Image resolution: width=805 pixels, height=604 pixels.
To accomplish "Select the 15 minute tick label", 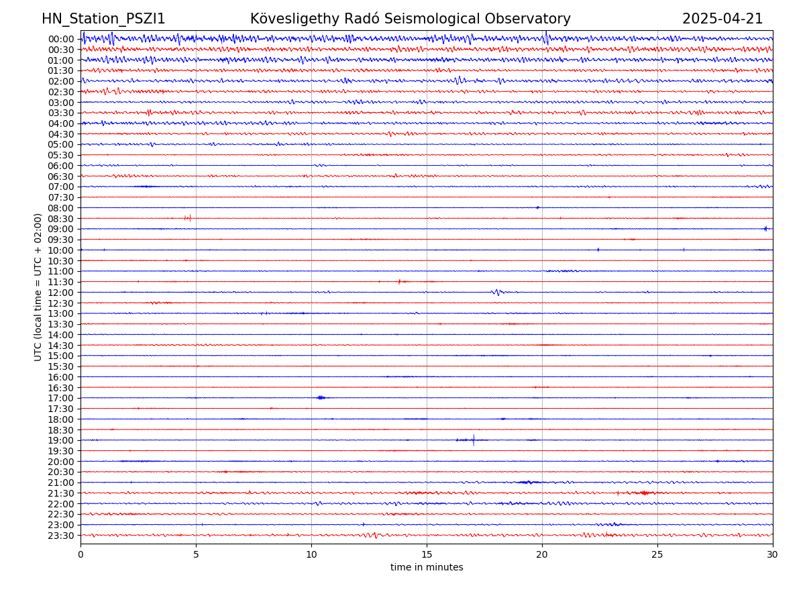I will [427, 555].
